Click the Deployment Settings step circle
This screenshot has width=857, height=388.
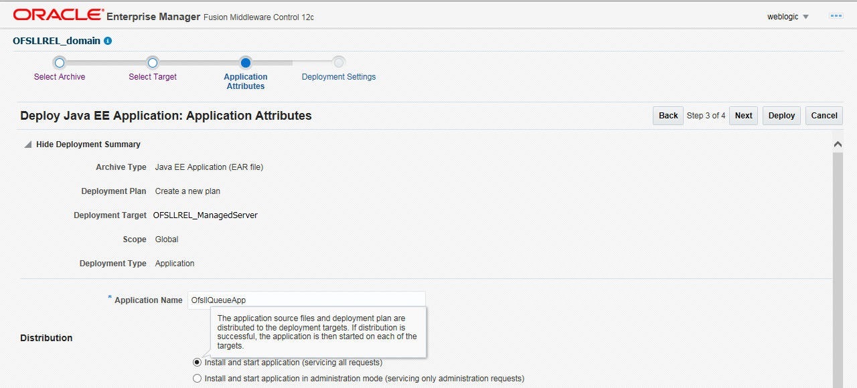click(339, 63)
